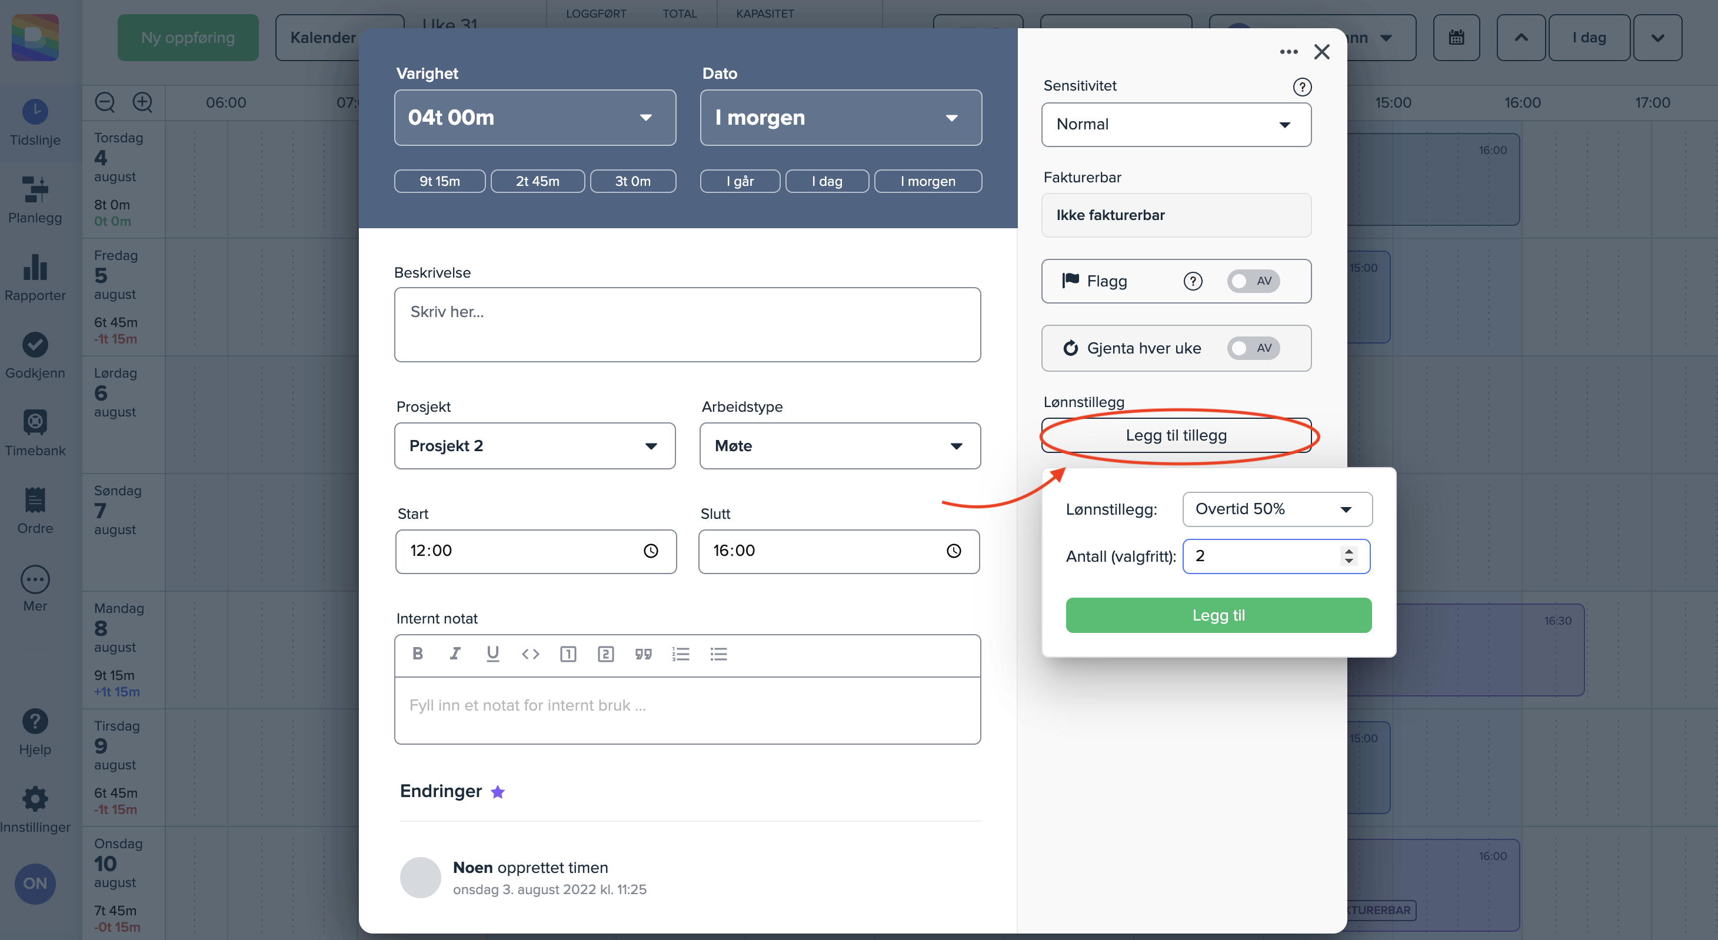Insert numbered list in note toolbar

tap(680, 654)
